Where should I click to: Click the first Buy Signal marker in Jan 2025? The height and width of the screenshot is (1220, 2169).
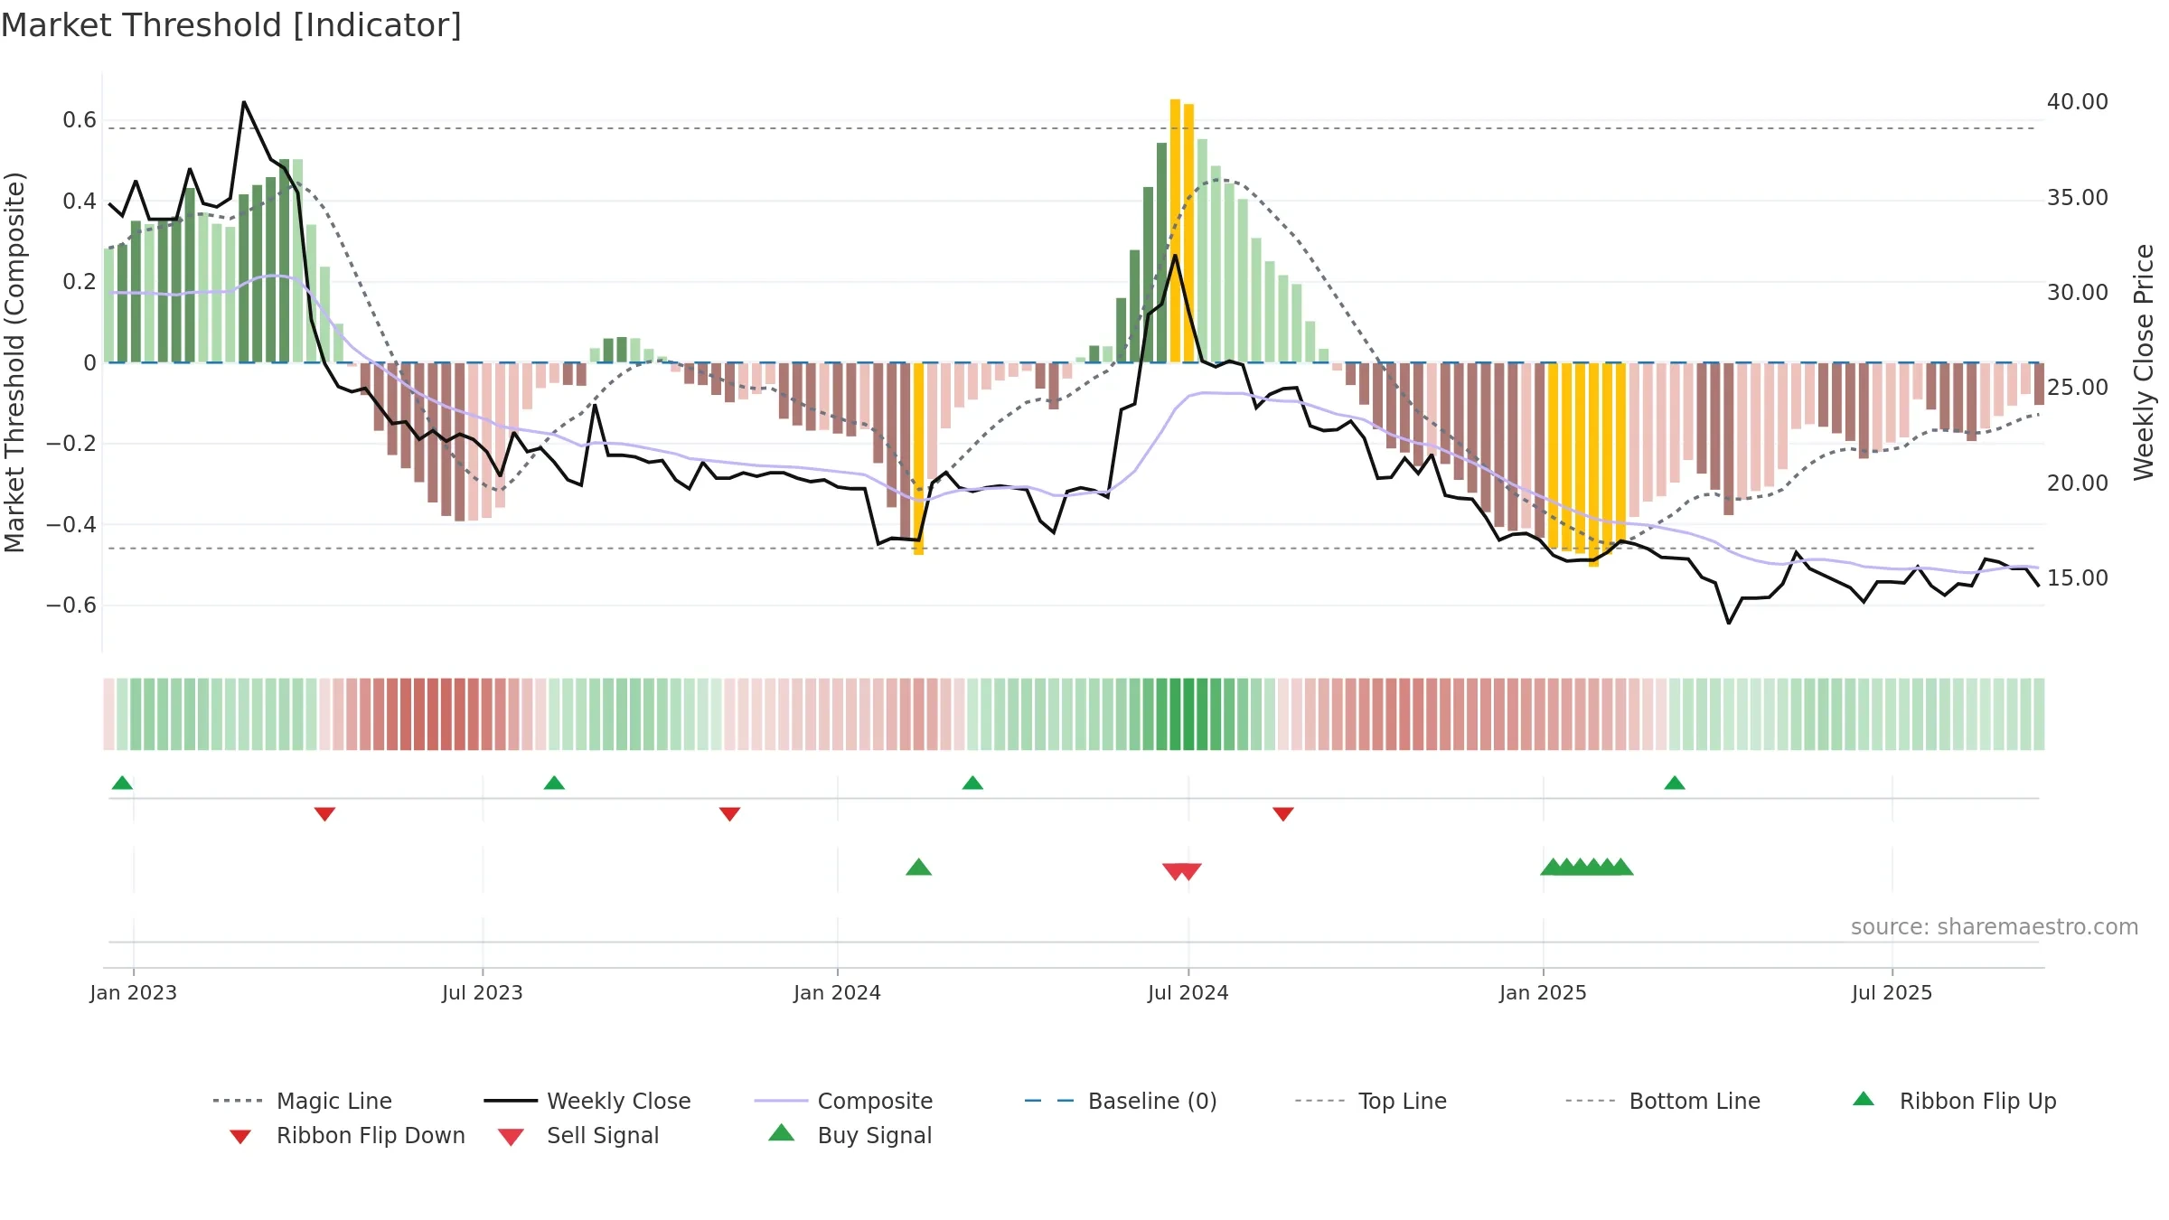(1553, 867)
